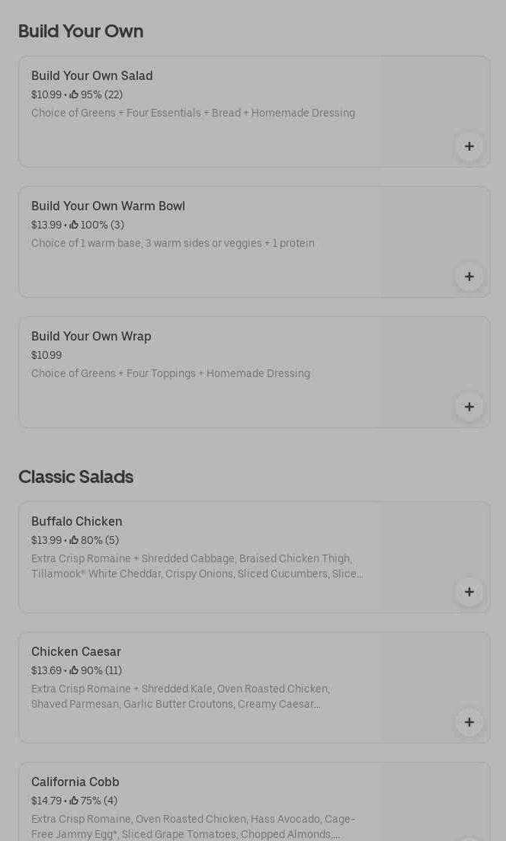This screenshot has height=841, width=506.
Task: Click thumbs-up rating icon on Buffalo Chicken
Action: 74,540
